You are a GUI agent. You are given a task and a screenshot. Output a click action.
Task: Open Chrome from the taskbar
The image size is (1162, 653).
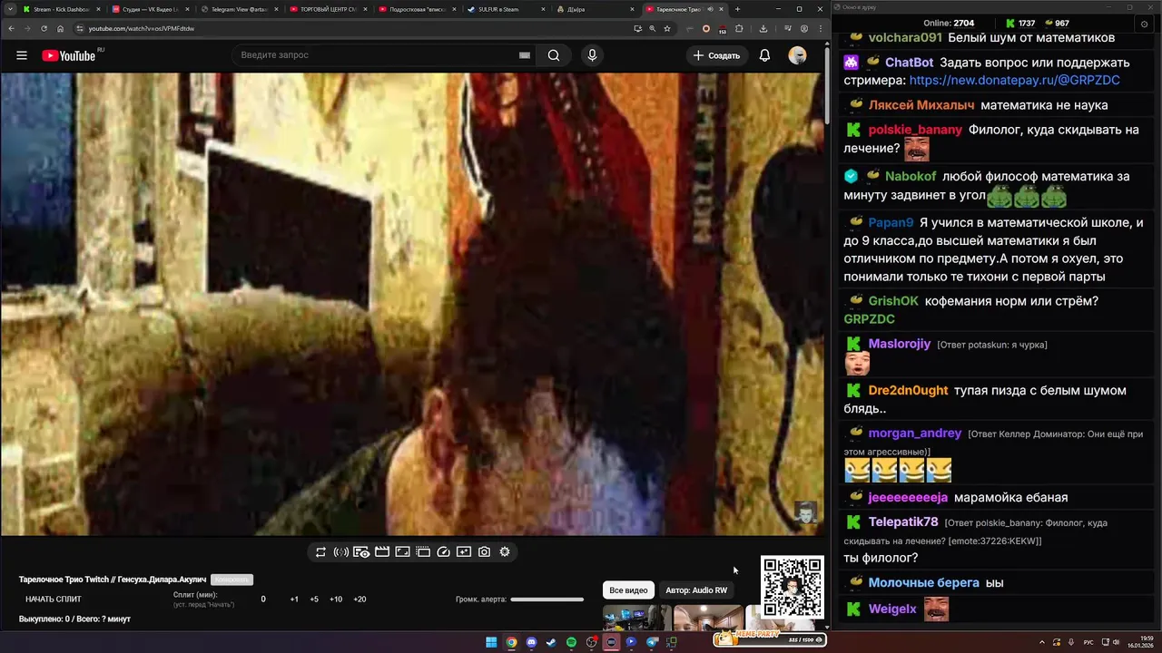[x=511, y=642]
